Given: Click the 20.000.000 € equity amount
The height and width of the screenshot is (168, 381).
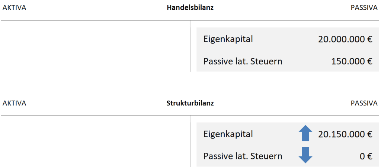Looking at the screenshot, I should [x=345, y=39].
